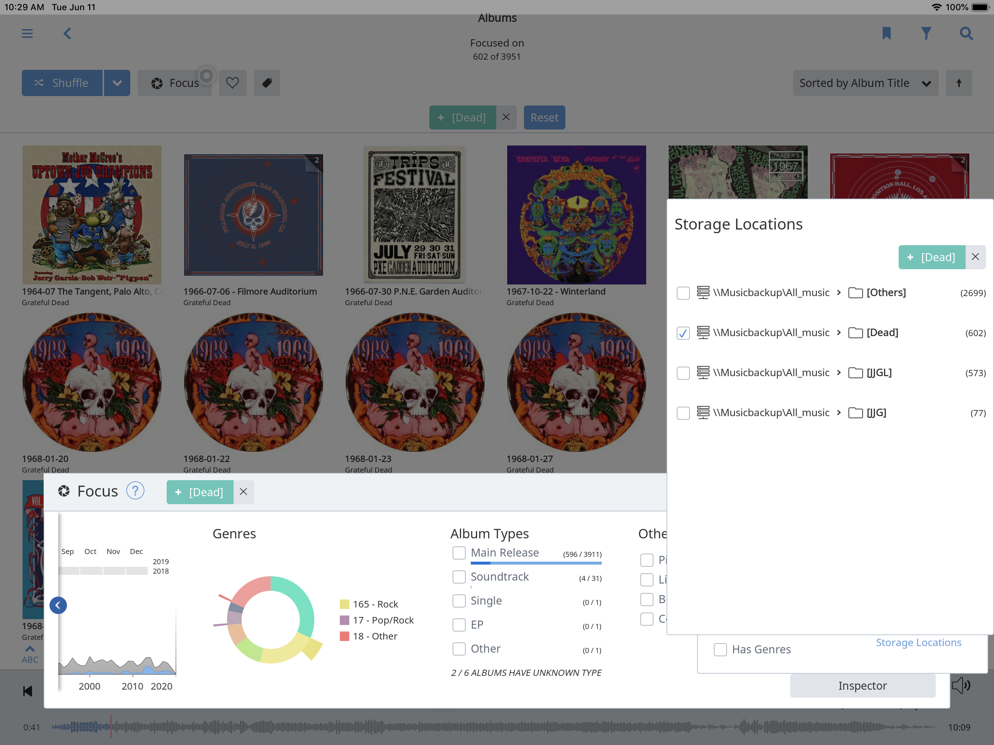
Task: Open bookmarks via the bookmark icon
Action: [x=886, y=34]
